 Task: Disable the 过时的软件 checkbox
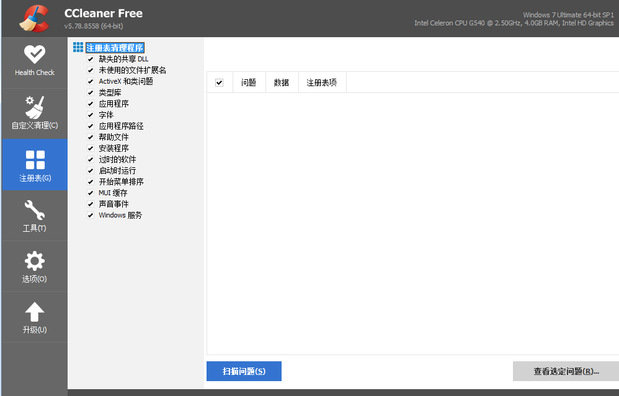click(91, 159)
